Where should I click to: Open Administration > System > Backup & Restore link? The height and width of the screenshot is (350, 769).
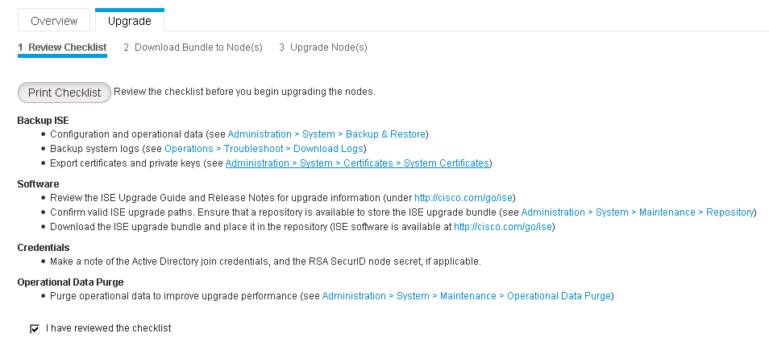(327, 134)
